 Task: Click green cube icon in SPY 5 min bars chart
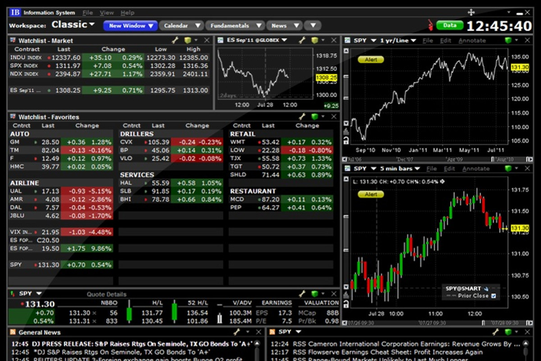coord(509,169)
